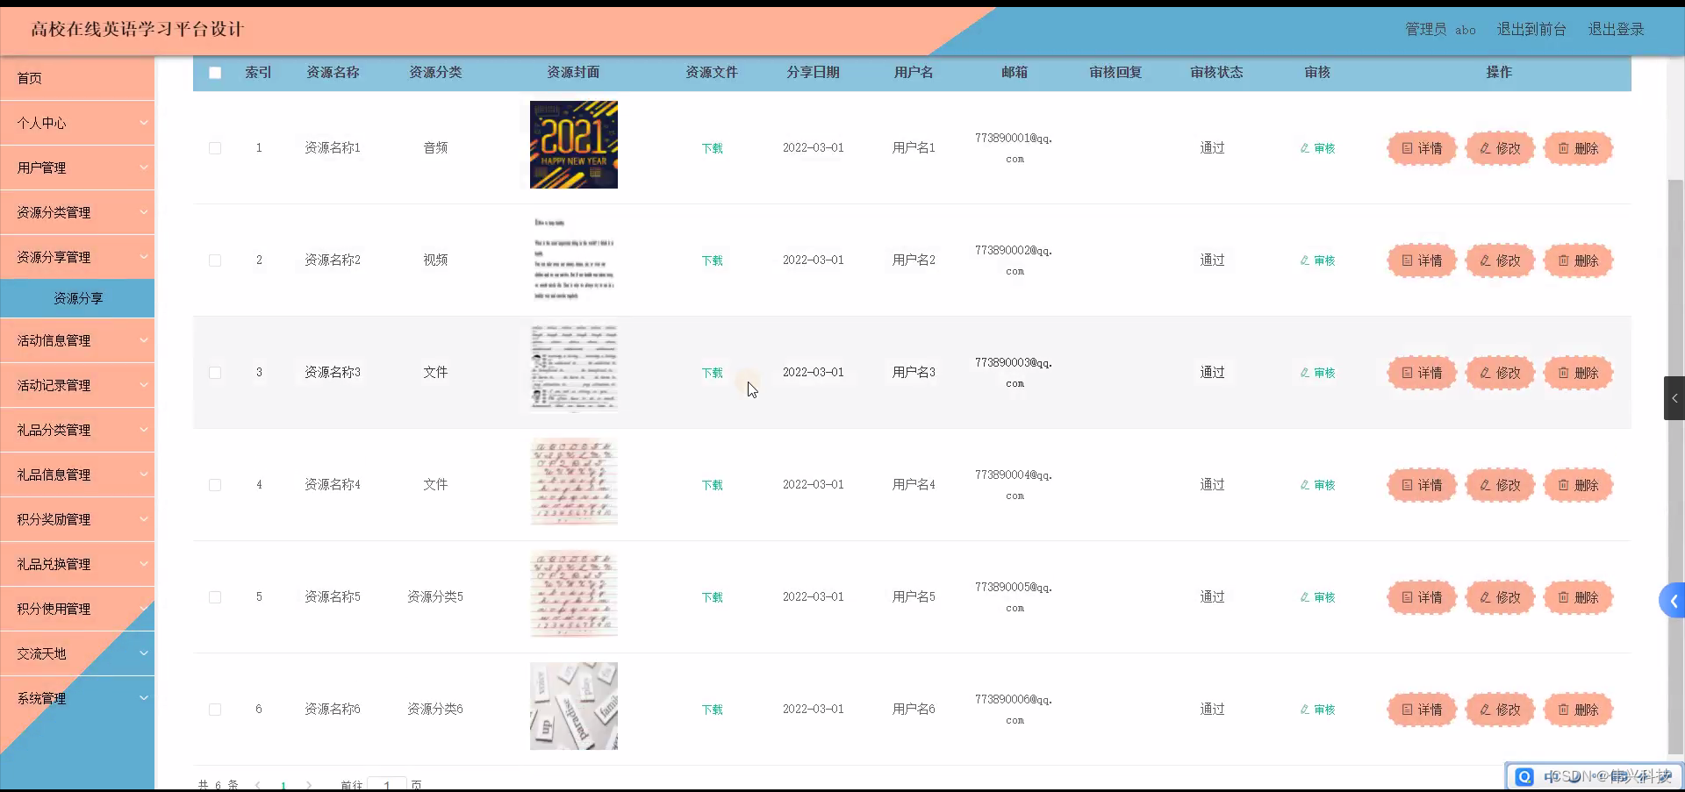Screen dimensions: 1685x792
Task: Open the 审核 review action for 资源名称1
Action: tap(1316, 148)
